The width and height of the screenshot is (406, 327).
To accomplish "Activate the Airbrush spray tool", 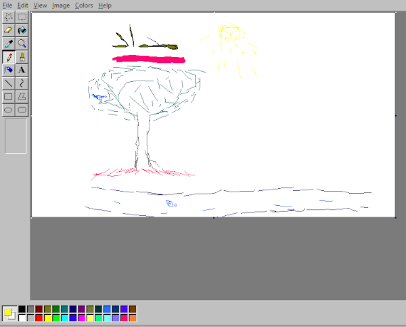I will (x=8, y=70).
